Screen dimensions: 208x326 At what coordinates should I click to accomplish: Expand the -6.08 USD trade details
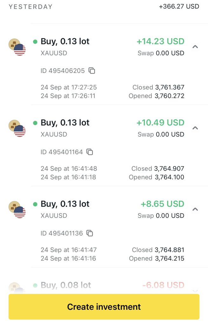[195, 290]
